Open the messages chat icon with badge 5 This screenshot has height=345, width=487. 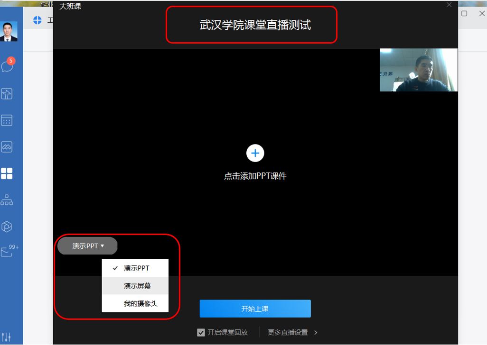[7, 66]
